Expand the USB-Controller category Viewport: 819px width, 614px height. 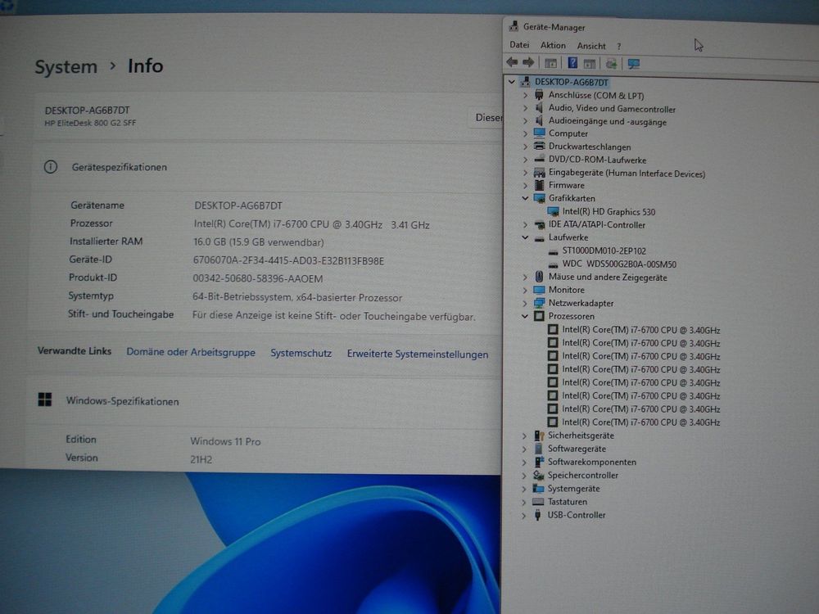[525, 515]
